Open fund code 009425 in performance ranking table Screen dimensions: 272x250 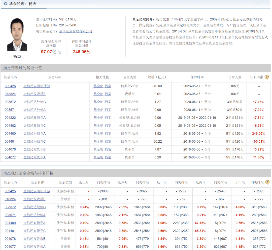coord(10,191)
